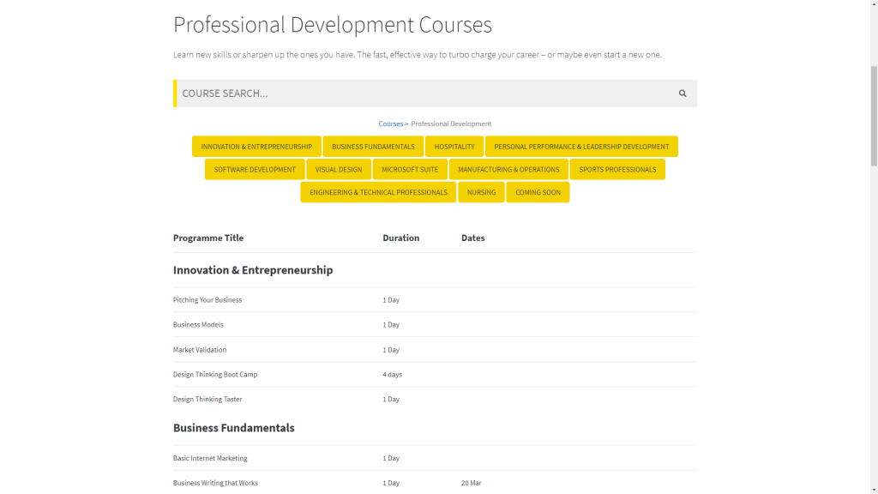This screenshot has width=878, height=494.
Task: Open the Business Models course
Action: click(198, 325)
